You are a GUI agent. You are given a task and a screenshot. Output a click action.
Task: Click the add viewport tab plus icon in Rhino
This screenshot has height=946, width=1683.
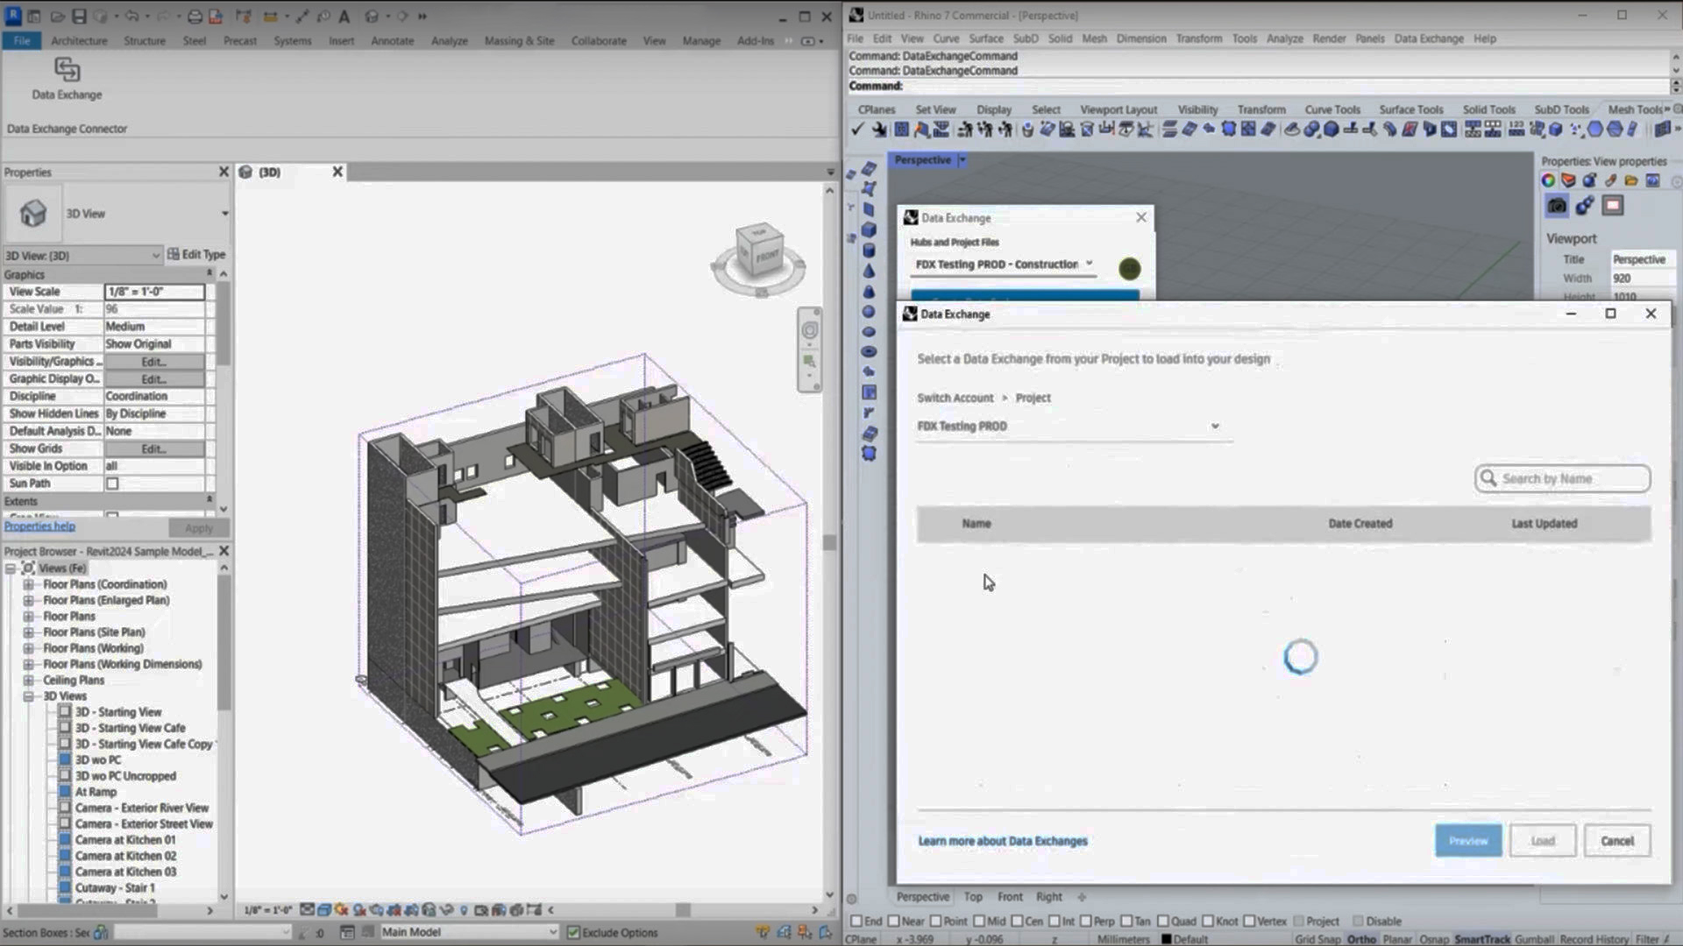tap(1082, 897)
